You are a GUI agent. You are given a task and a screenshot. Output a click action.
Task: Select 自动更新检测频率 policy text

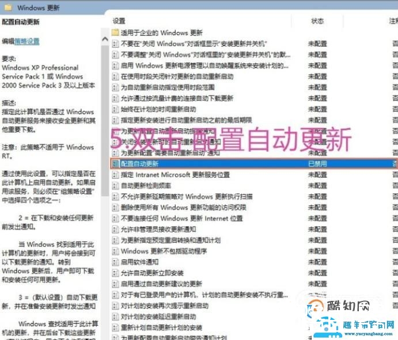(146, 186)
